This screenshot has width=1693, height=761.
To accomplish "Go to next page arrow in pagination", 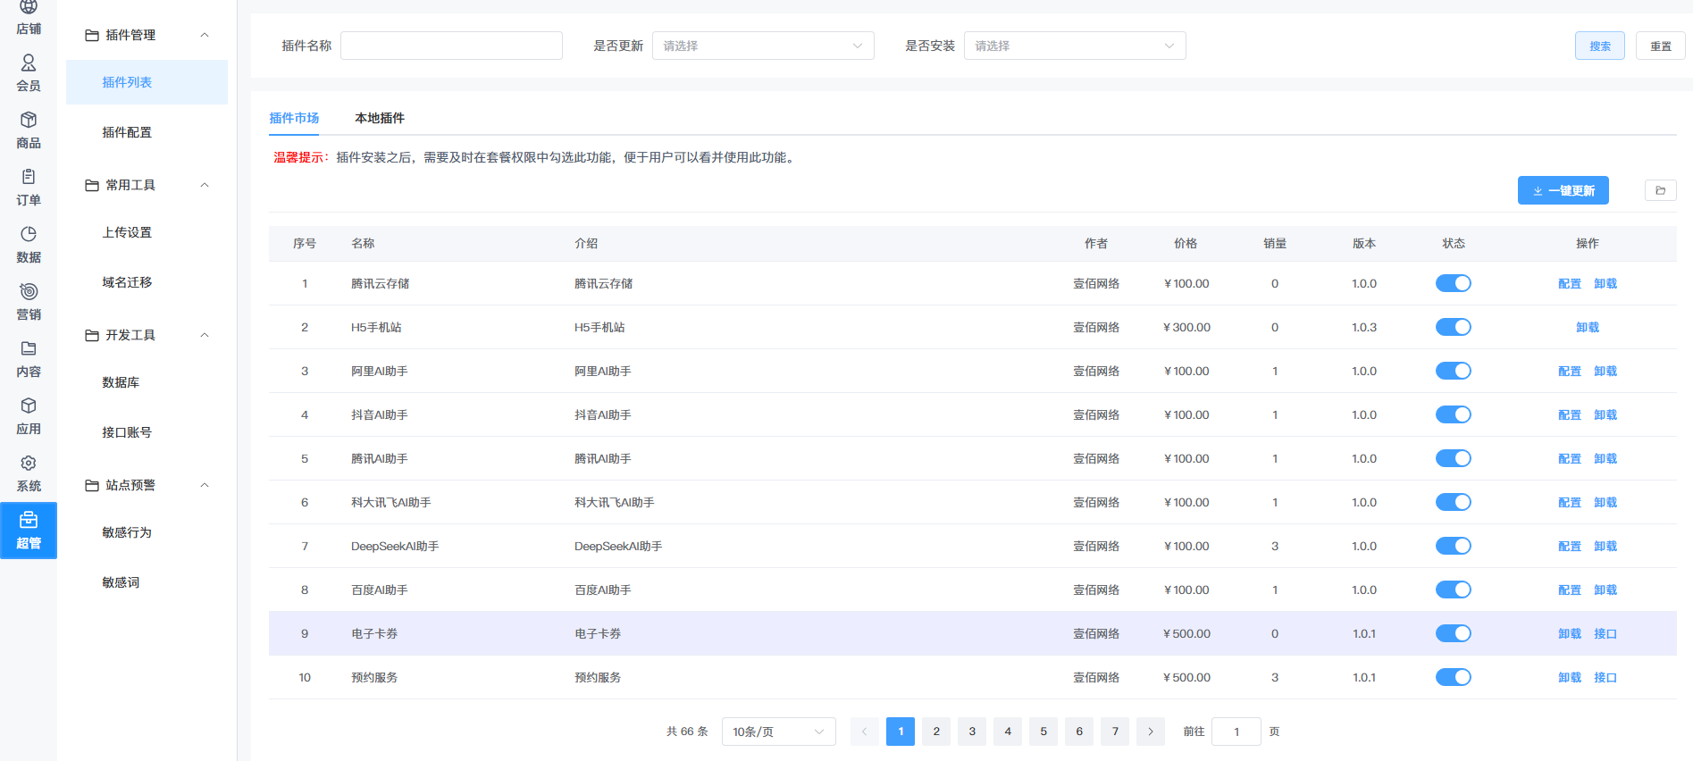I will click(x=1151, y=732).
